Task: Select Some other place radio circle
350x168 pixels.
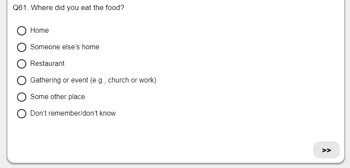Action: (21, 97)
